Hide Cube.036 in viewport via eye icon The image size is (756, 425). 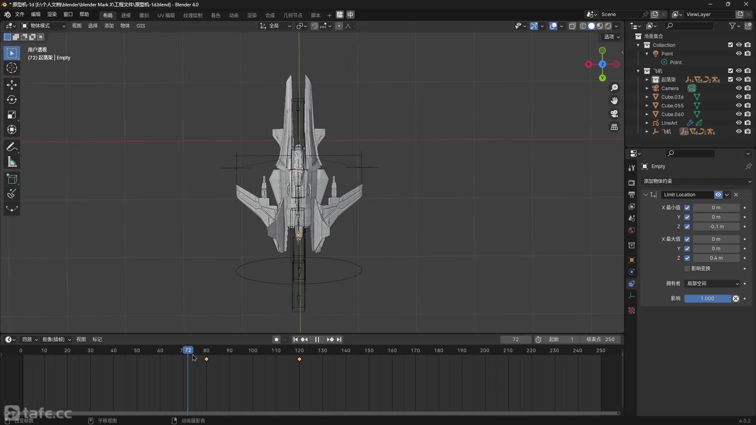[x=739, y=97]
